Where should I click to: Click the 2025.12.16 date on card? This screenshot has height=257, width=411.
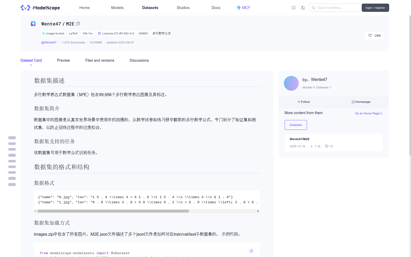pos(297,146)
